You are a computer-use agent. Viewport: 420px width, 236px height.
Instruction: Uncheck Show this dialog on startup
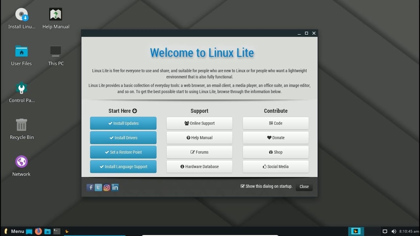click(242, 186)
